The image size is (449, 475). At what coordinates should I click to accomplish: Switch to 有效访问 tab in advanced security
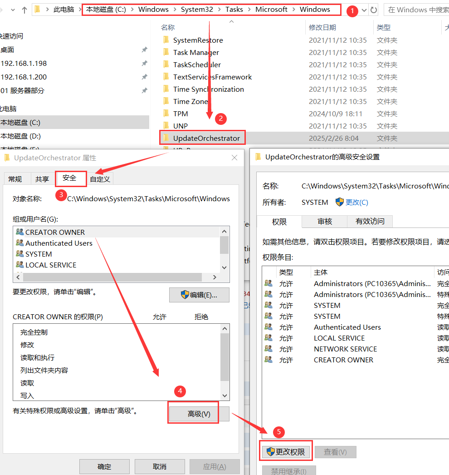point(370,222)
